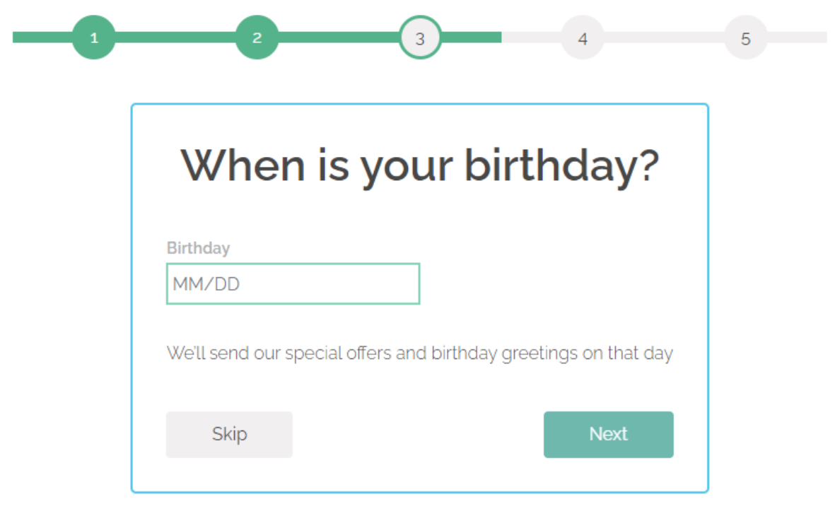This screenshot has width=840, height=509.
Task: Jump back to step 2 circle
Action: coord(257,37)
